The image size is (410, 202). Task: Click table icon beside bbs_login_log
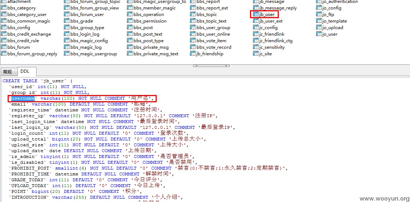coord(67,34)
